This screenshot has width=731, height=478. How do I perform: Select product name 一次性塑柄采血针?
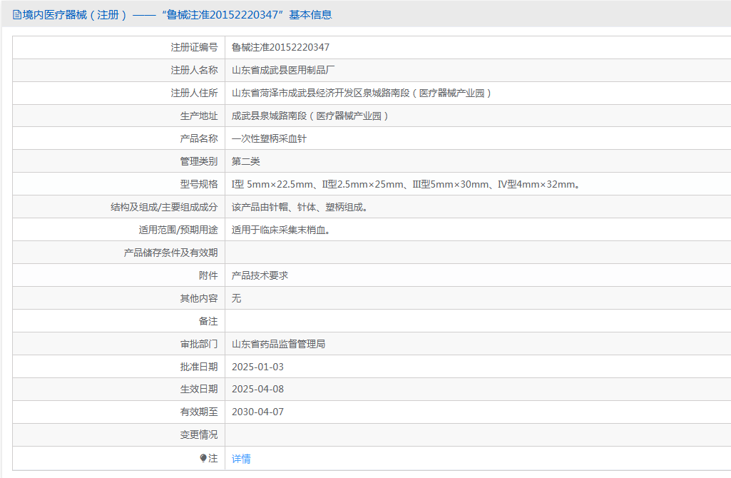pyautogui.click(x=269, y=138)
